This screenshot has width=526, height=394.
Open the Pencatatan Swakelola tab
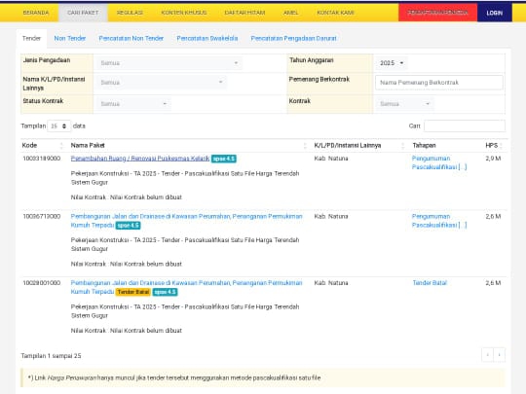(x=207, y=39)
